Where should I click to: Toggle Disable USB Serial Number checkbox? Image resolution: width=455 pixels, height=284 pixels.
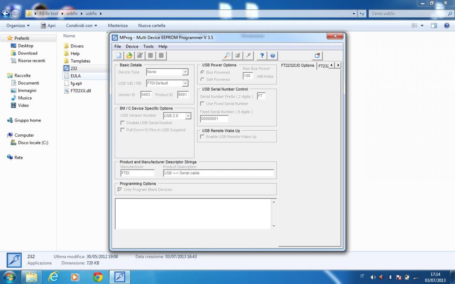122,123
